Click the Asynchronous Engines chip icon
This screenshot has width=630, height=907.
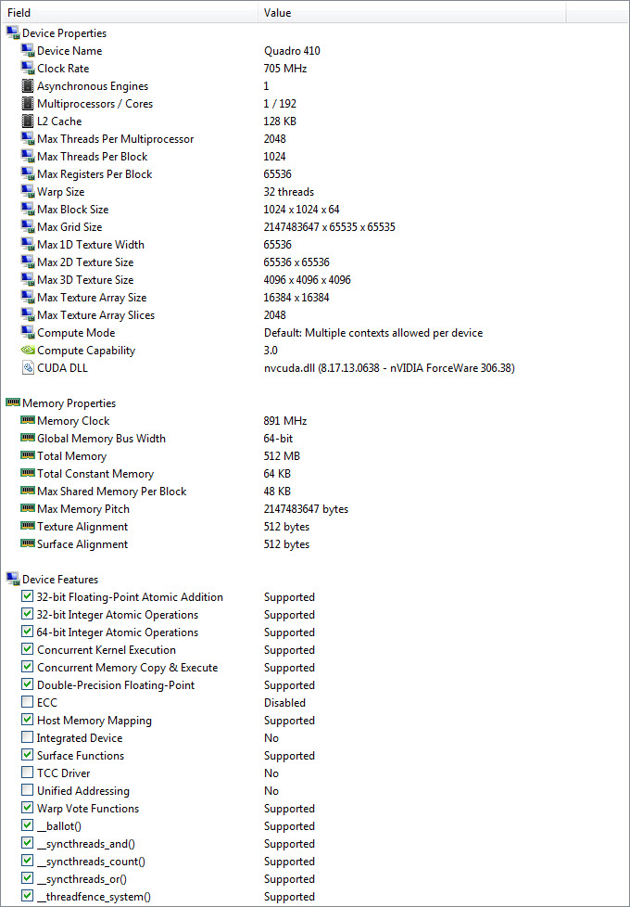point(28,86)
